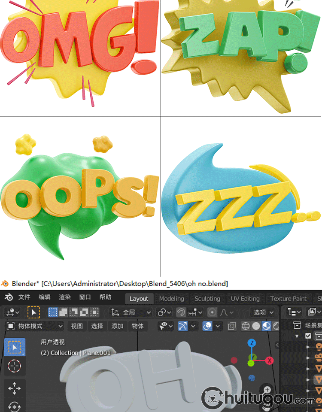Open the 物体模式 mode dropdown
322x412 pixels.
[x=35, y=326]
